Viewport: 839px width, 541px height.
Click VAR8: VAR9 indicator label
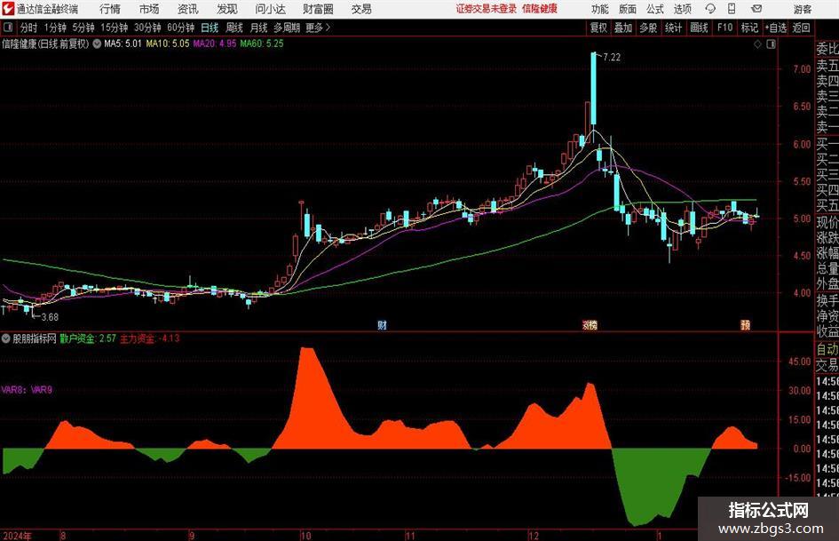click(x=27, y=390)
